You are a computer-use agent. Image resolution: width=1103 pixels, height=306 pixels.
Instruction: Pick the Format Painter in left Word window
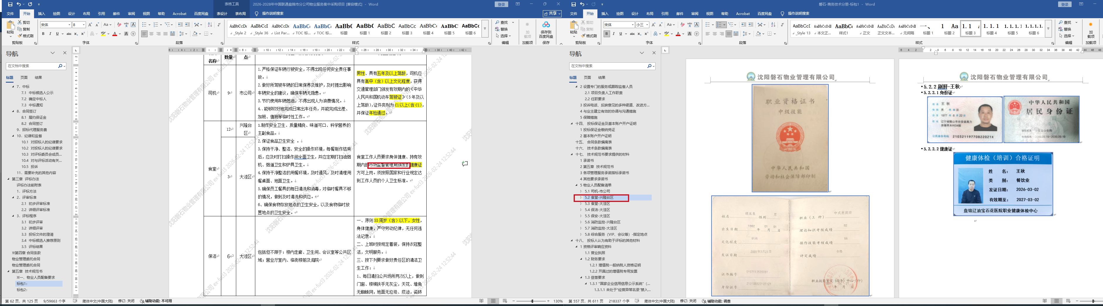26,36
